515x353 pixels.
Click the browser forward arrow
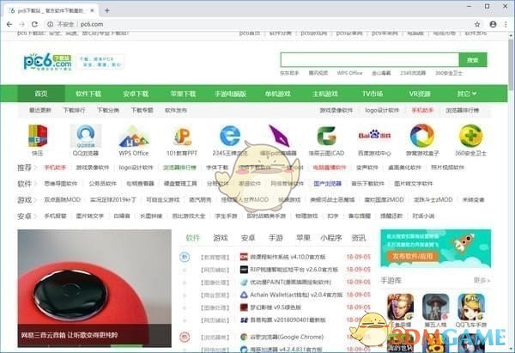pyautogui.click(x=21, y=24)
